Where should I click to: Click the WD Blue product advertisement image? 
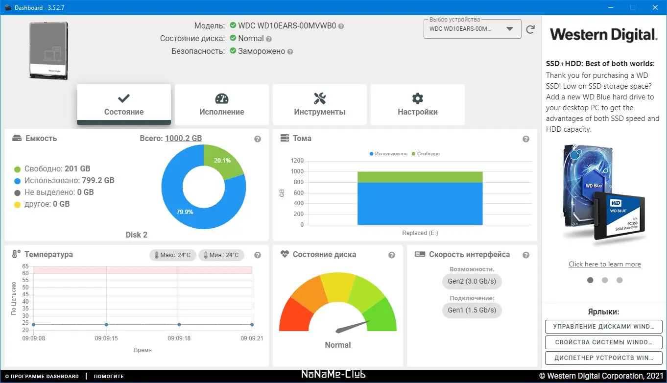603,193
